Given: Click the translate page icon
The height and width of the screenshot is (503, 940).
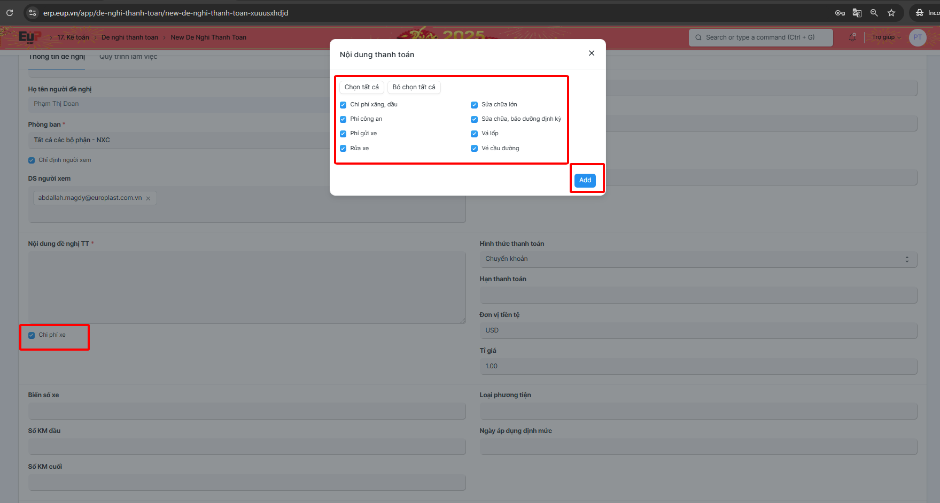Looking at the screenshot, I should click(857, 13).
